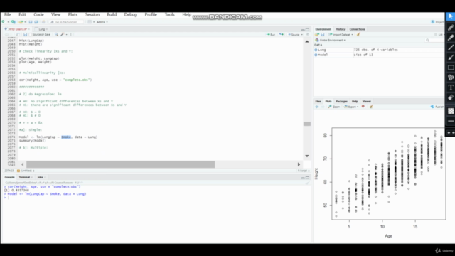Clear objects with Environment broom icon
This screenshot has width=455, height=256.
coord(358,35)
